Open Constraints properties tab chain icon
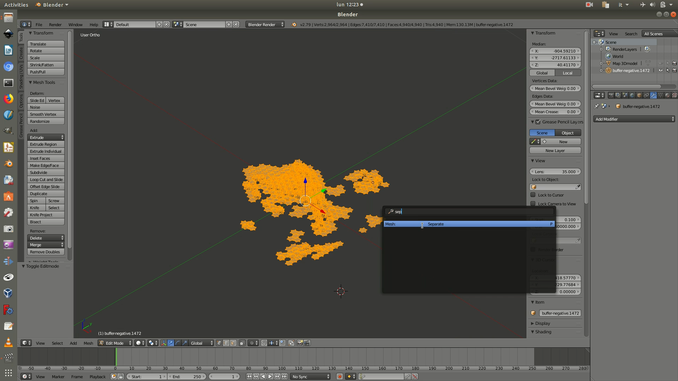The image size is (678, 381). point(646,95)
